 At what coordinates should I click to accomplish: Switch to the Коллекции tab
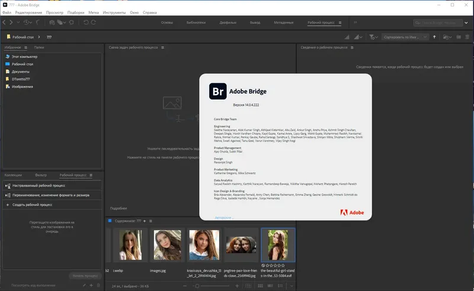[13, 175]
